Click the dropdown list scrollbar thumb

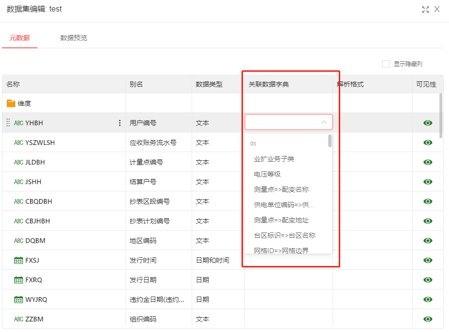[x=330, y=141]
